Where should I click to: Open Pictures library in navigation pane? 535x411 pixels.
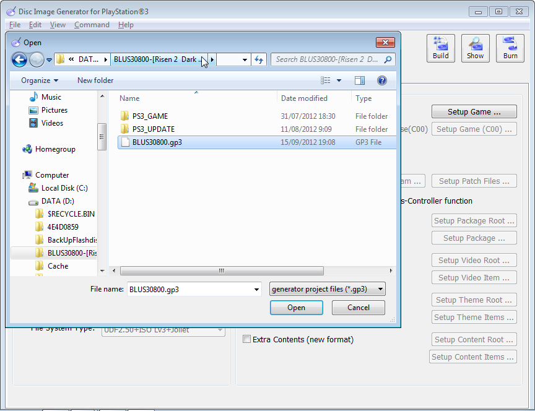(48, 110)
